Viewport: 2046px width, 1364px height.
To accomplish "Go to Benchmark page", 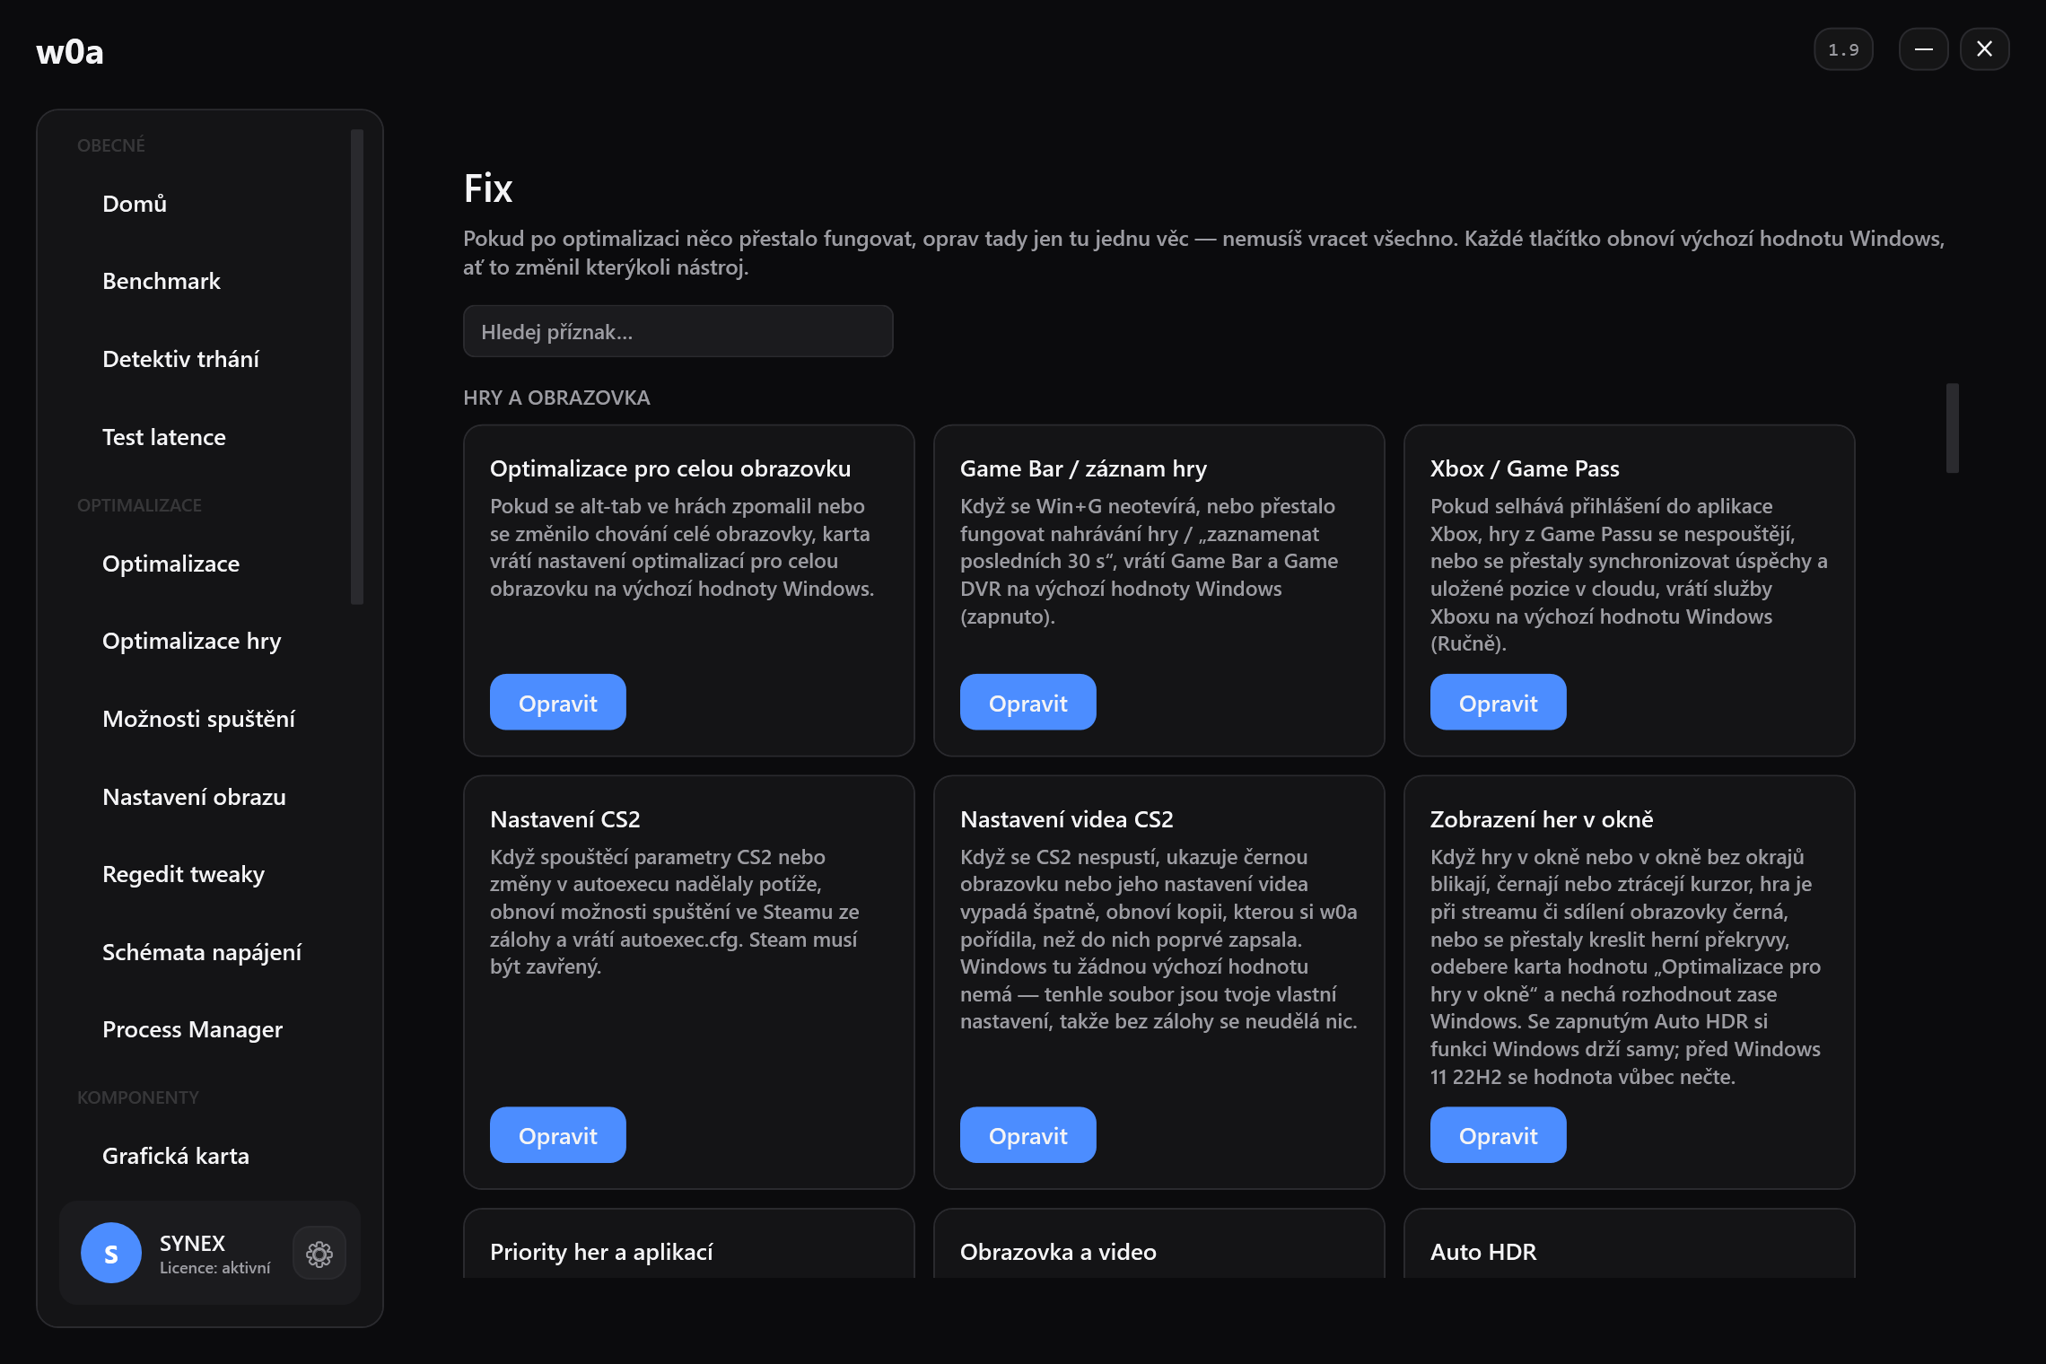I will 162,281.
